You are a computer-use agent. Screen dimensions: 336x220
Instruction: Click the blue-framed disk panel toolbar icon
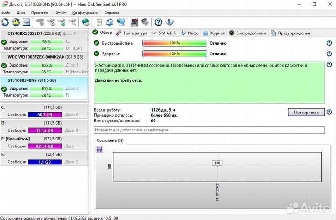tap(27, 22)
